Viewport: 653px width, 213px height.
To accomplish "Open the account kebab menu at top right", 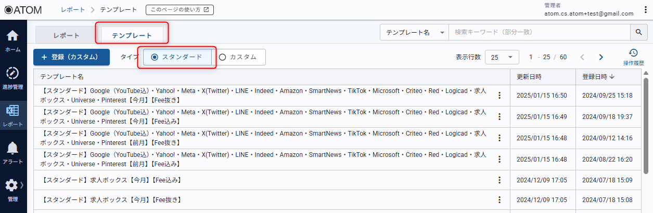I will [646, 10].
